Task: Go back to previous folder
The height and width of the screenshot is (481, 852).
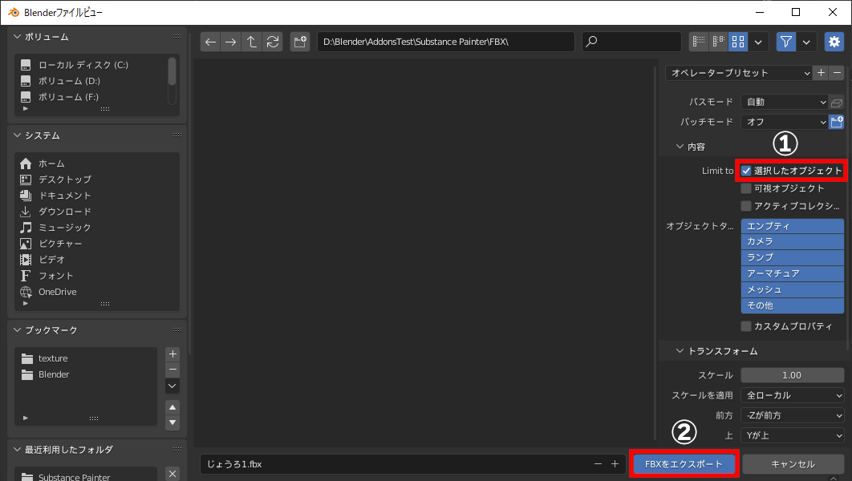Action: pos(210,42)
